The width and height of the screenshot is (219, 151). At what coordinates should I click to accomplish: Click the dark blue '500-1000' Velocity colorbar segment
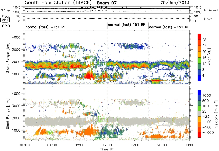coord(200,98)
